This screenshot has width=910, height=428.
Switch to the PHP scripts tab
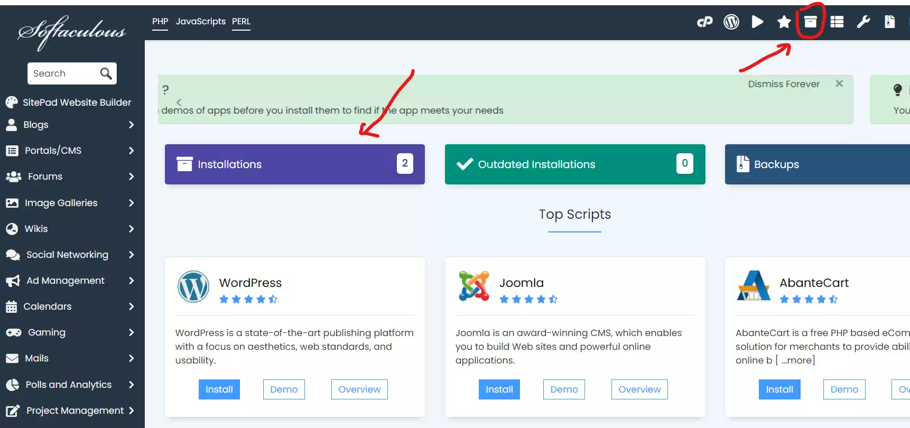click(x=160, y=22)
